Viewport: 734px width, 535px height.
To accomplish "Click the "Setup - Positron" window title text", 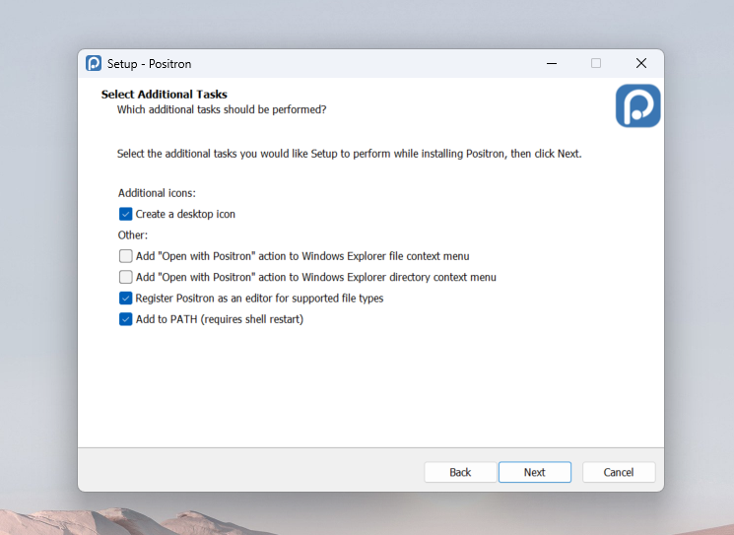I will pyautogui.click(x=149, y=64).
